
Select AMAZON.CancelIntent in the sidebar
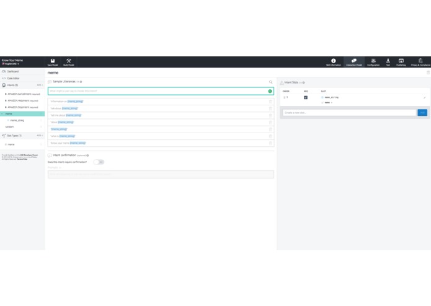(x=22, y=94)
